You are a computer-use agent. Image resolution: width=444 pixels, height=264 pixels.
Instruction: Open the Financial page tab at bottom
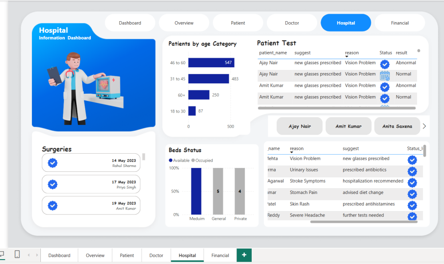[x=220, y=256]
